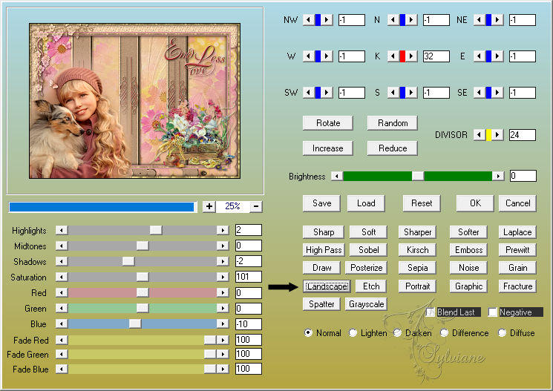Apply the Sobel preset
This screenshot has height=391, width=553.
click(369, 250)
